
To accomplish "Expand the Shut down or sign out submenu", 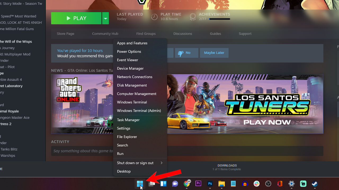I will click(140, 163).
